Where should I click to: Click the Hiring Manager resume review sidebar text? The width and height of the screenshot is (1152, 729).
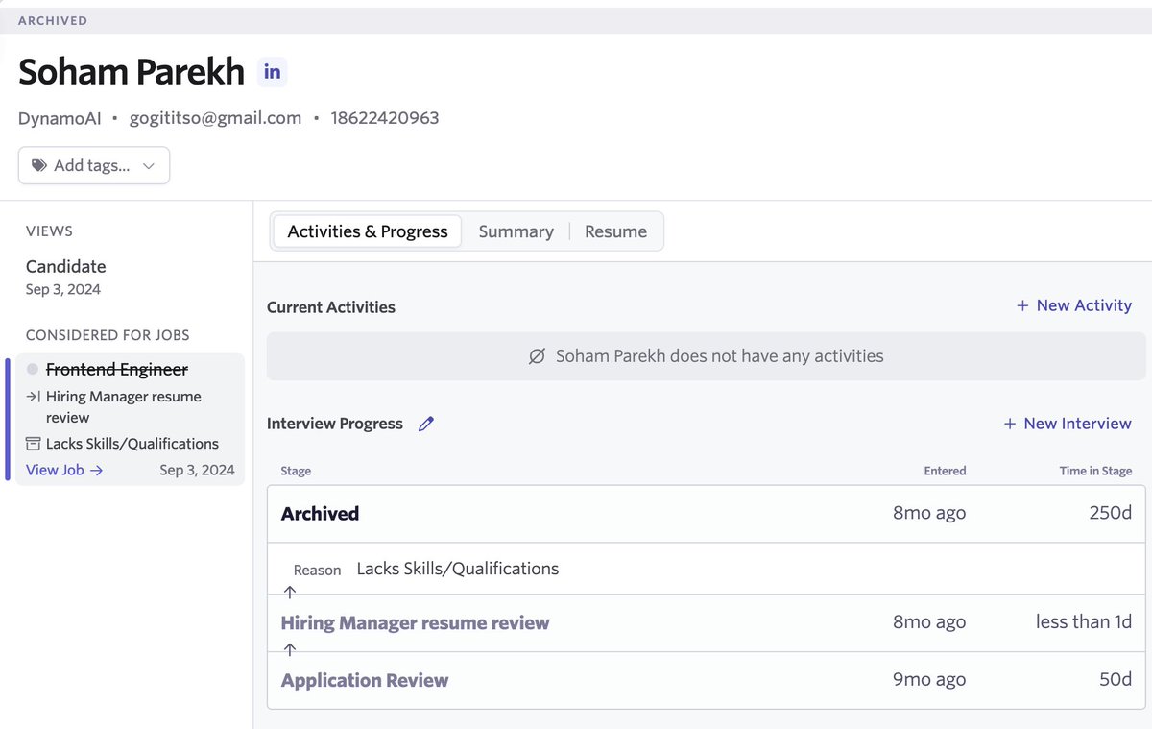(x=124, y=407)
